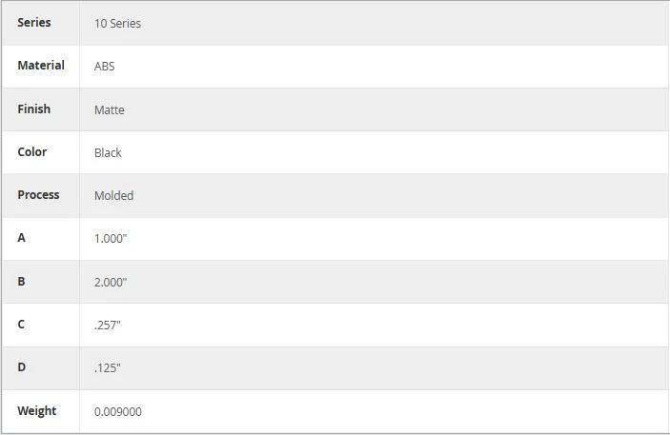Select the Matte finish value

110,109
